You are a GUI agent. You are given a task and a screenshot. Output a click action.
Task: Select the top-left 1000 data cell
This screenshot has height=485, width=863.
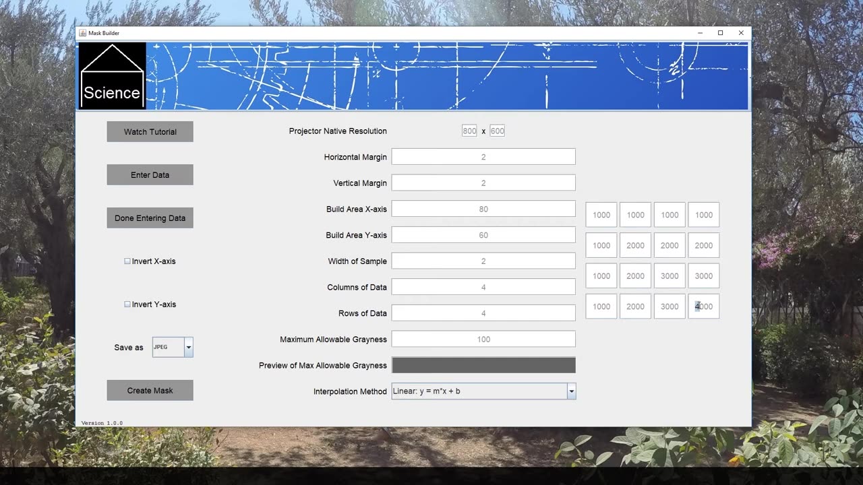click(x=601, y=214)
